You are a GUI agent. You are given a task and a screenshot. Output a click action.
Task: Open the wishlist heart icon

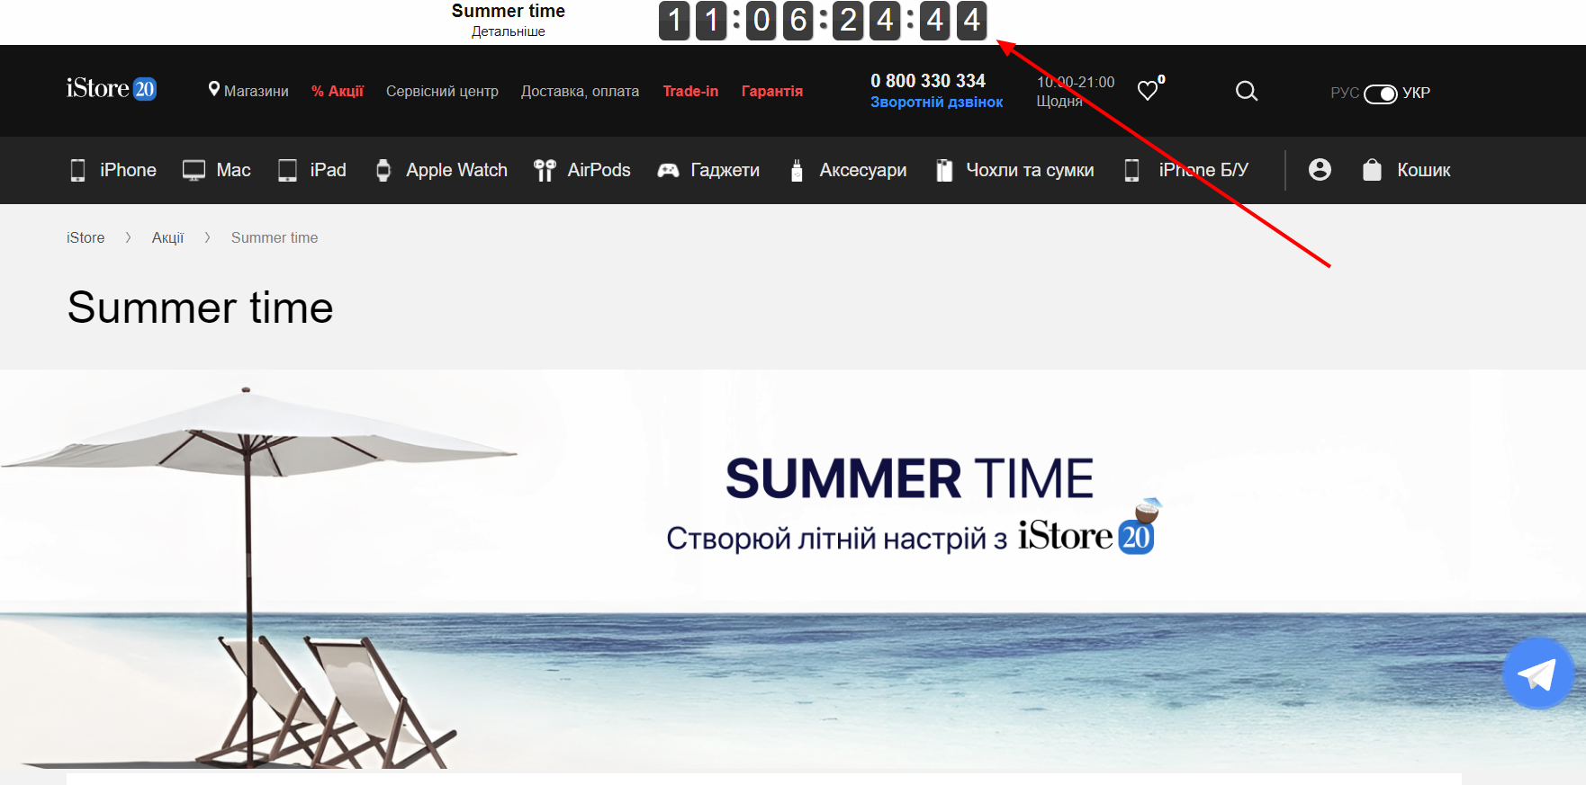pyautogui.click(x=1148, y=90)
